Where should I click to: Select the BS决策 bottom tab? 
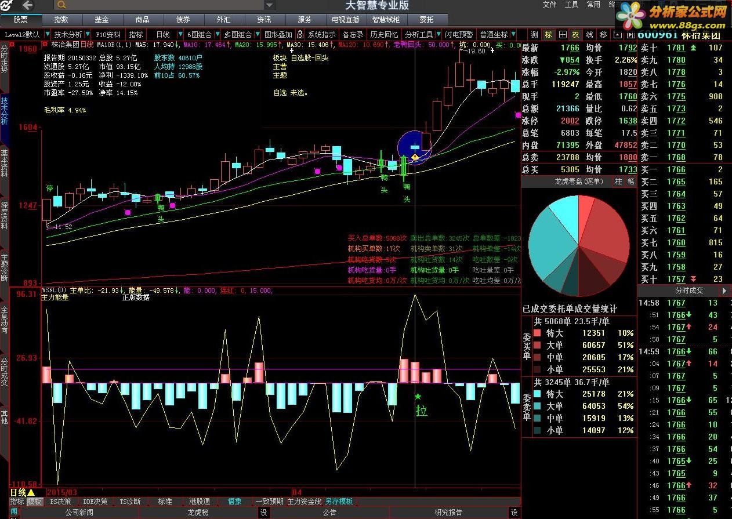[61, 502]
